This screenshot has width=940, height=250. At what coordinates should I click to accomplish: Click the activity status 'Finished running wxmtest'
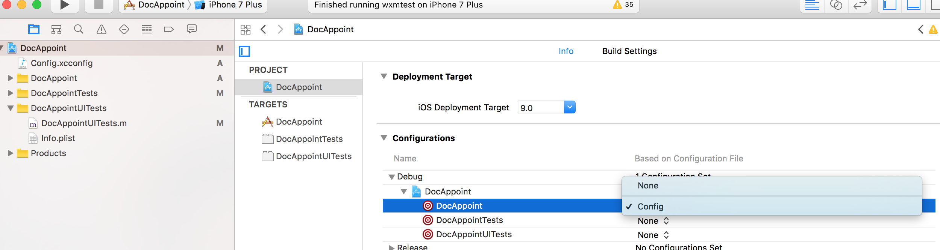399,5
